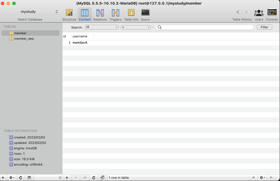Click the size: 16.0 KiB entry
This screenshot has height=181, width=280.
(22, 159)
